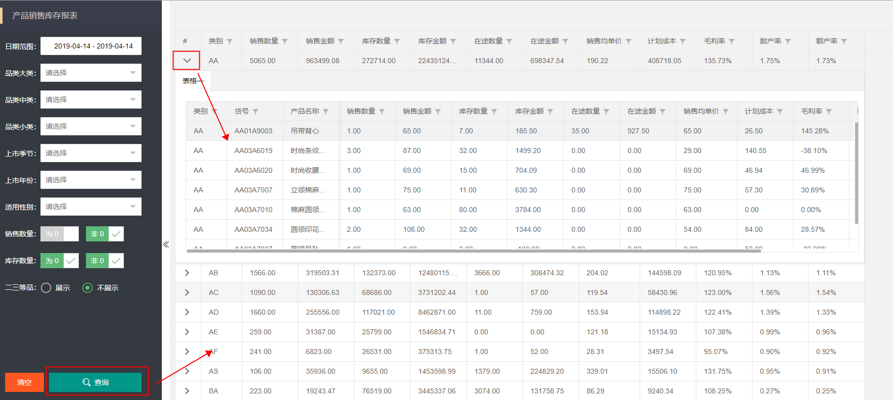Open the 品类小类 dropdown
The image size is (893, 400).
click(91, 126)
